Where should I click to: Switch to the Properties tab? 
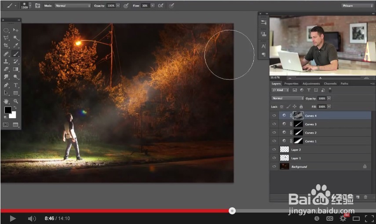(x=292, y=83)
